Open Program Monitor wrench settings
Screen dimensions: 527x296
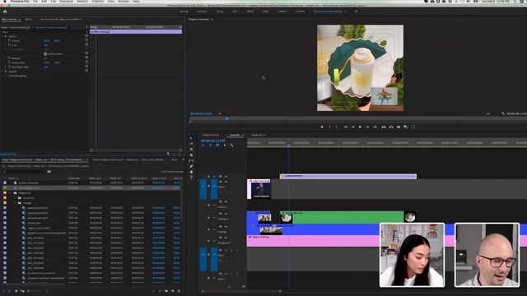503,113
